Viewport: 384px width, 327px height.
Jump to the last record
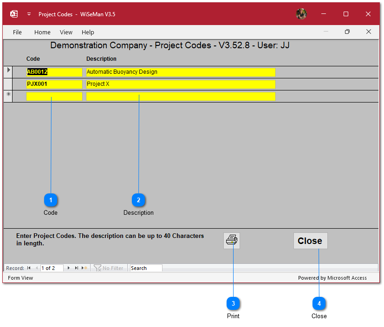[x=77, y=268]
